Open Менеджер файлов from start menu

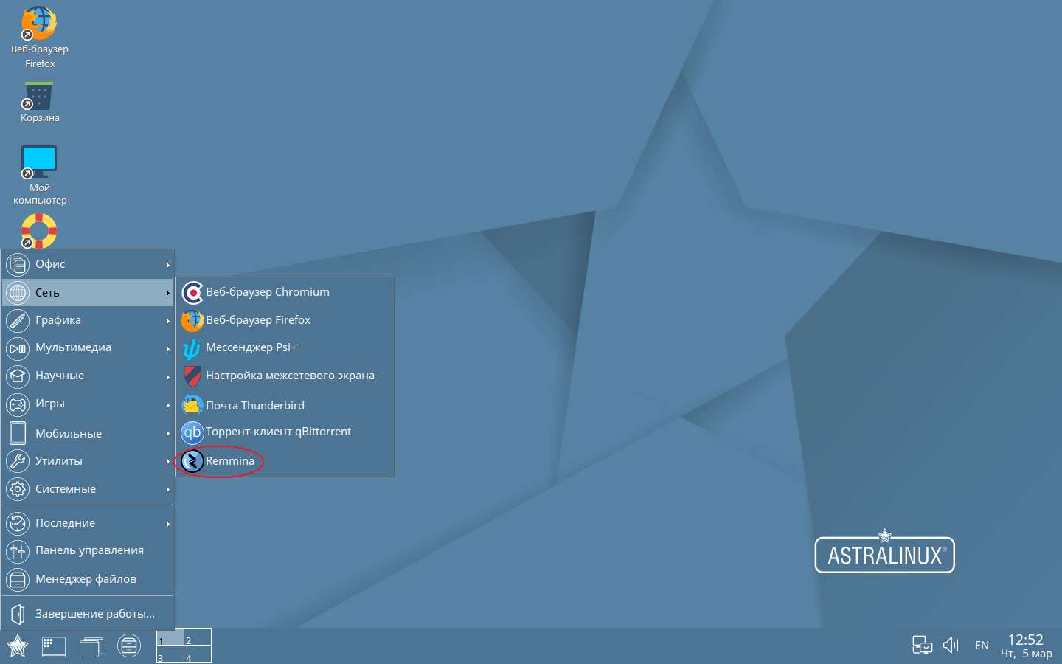point(88,579)
